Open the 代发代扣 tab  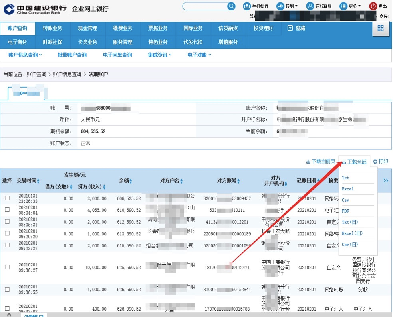193,42
